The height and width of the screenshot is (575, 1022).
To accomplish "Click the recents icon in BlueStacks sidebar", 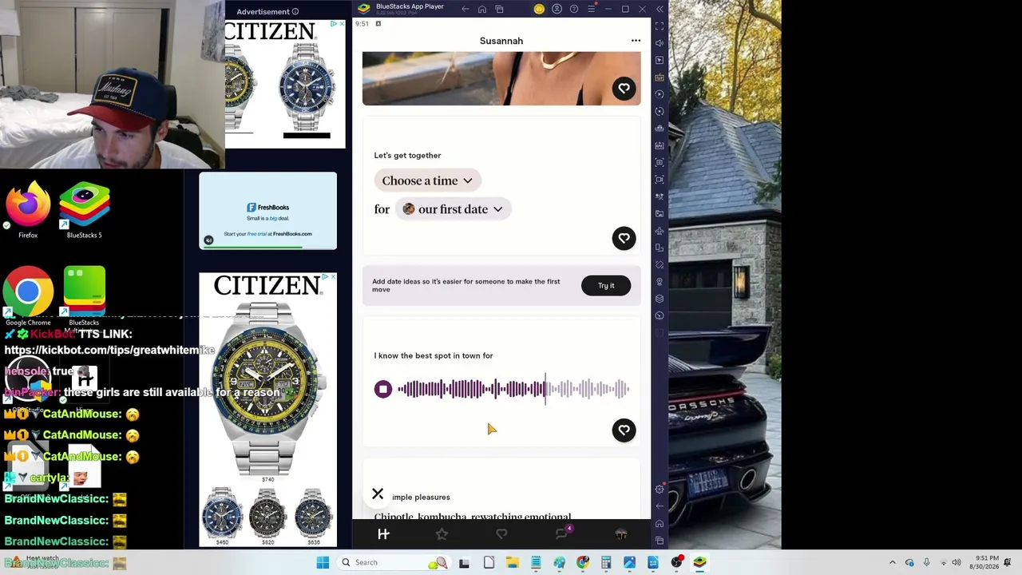I will [660, 541].
